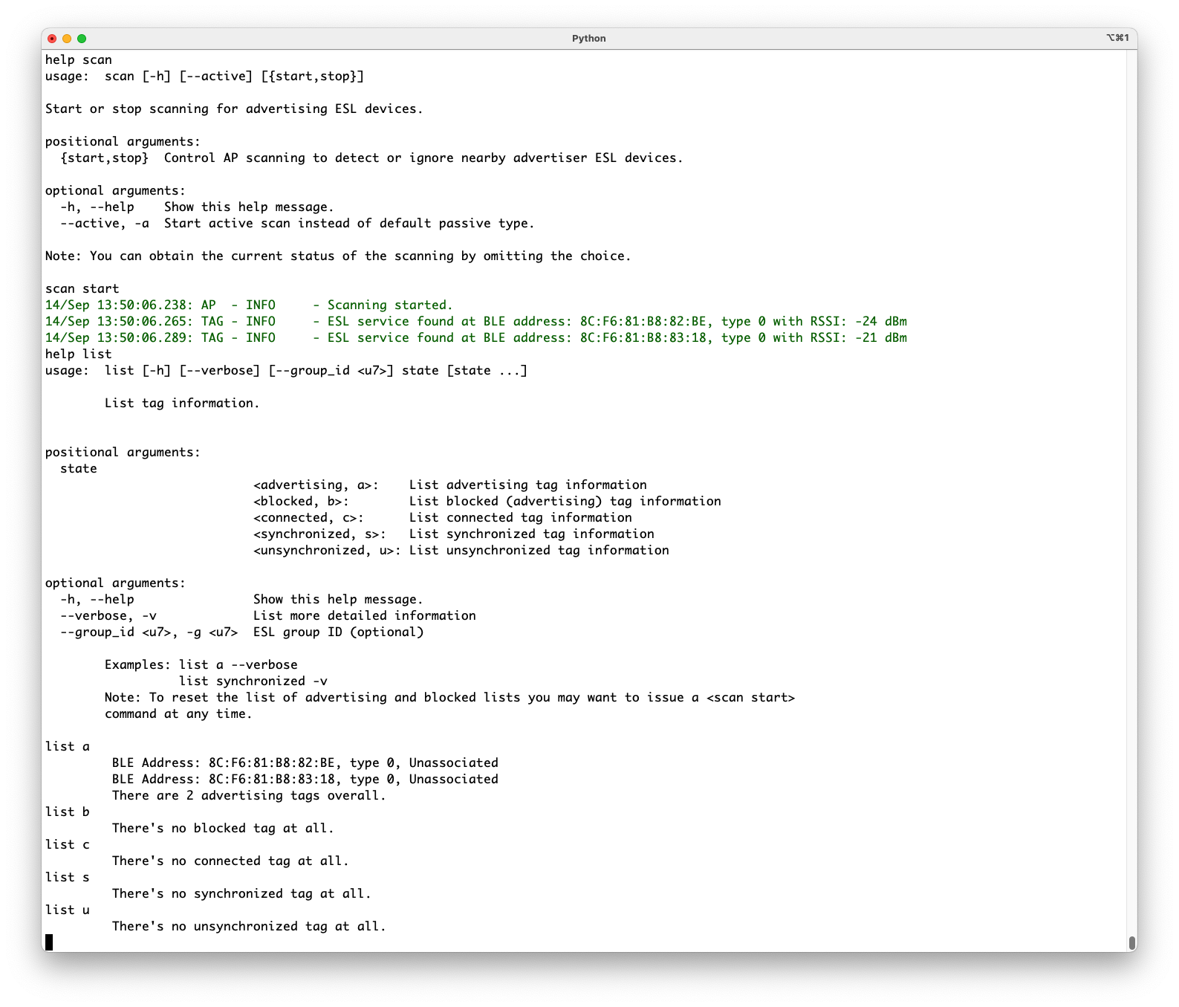Click 'BLE Address: 8C:F6:81:B8:83:18, type 0, Unassociated'

(x=305, y=779)
